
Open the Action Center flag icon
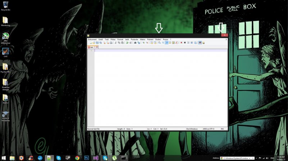tap(260, 158)
